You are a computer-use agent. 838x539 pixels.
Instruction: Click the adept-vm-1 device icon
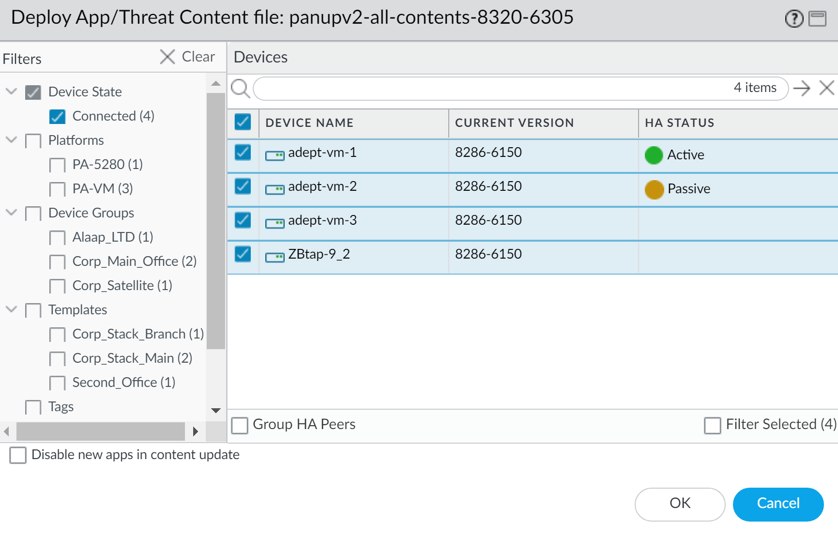coord(274,155)
